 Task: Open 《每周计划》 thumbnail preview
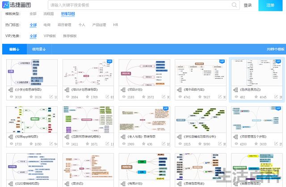(x=144, y=166)
